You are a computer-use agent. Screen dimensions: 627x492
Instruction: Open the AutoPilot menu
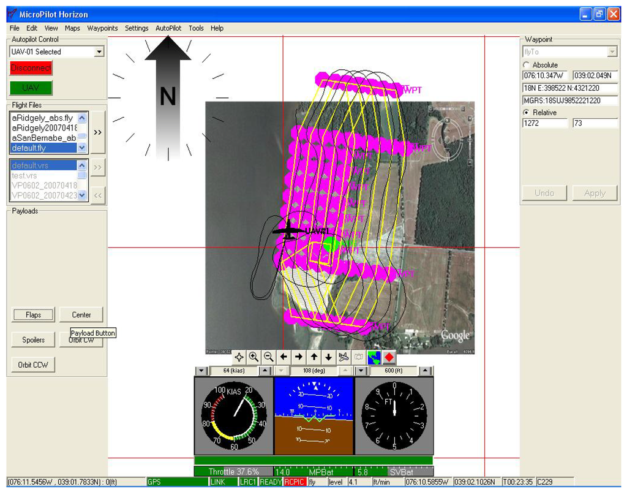point(168,28)
